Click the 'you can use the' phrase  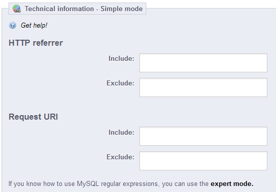(x=185, y=184)
